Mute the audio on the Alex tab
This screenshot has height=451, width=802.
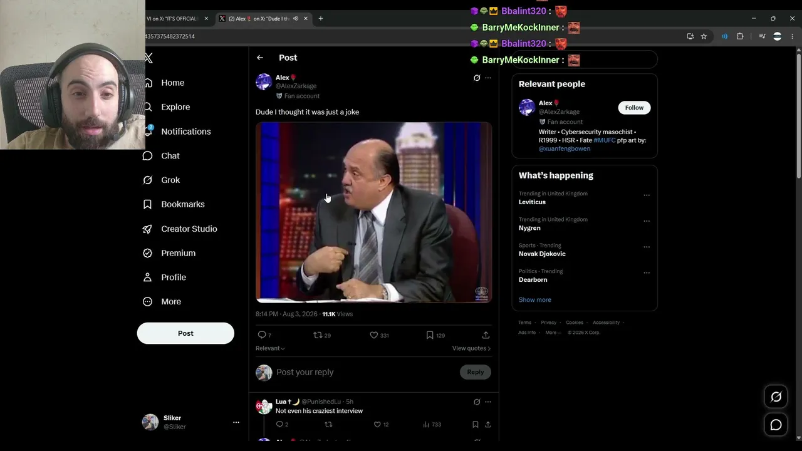pyautogui.click(x=296, y=18)
